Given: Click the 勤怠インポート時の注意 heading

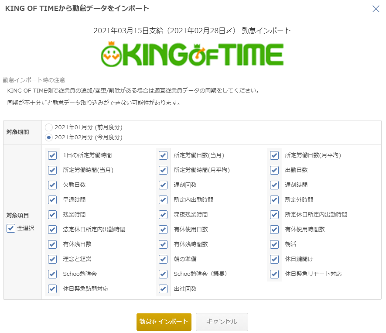Looking at the screenshot, I should pos(34,80).
